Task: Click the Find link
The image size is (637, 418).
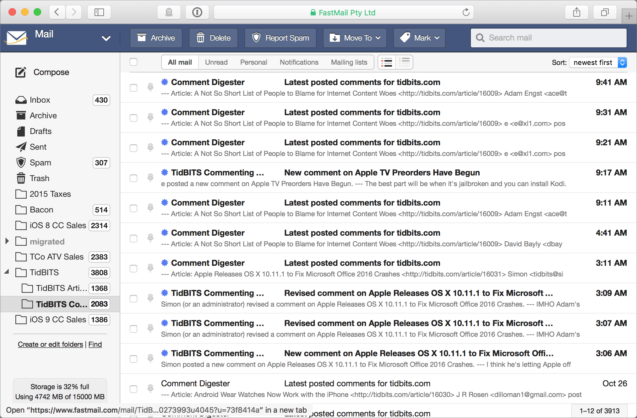Action: (x=95, y=344)
